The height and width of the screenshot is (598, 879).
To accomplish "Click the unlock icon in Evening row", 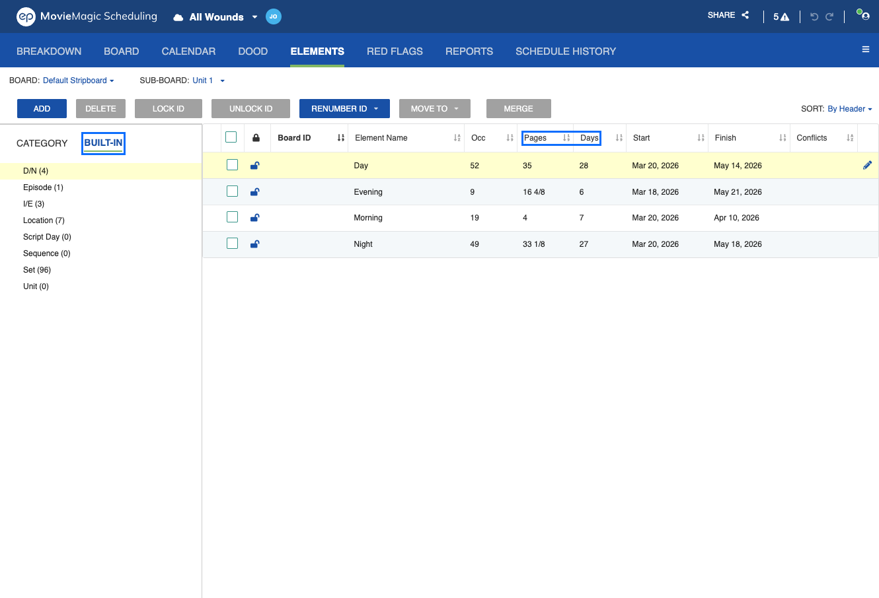I will coord(255,191).
